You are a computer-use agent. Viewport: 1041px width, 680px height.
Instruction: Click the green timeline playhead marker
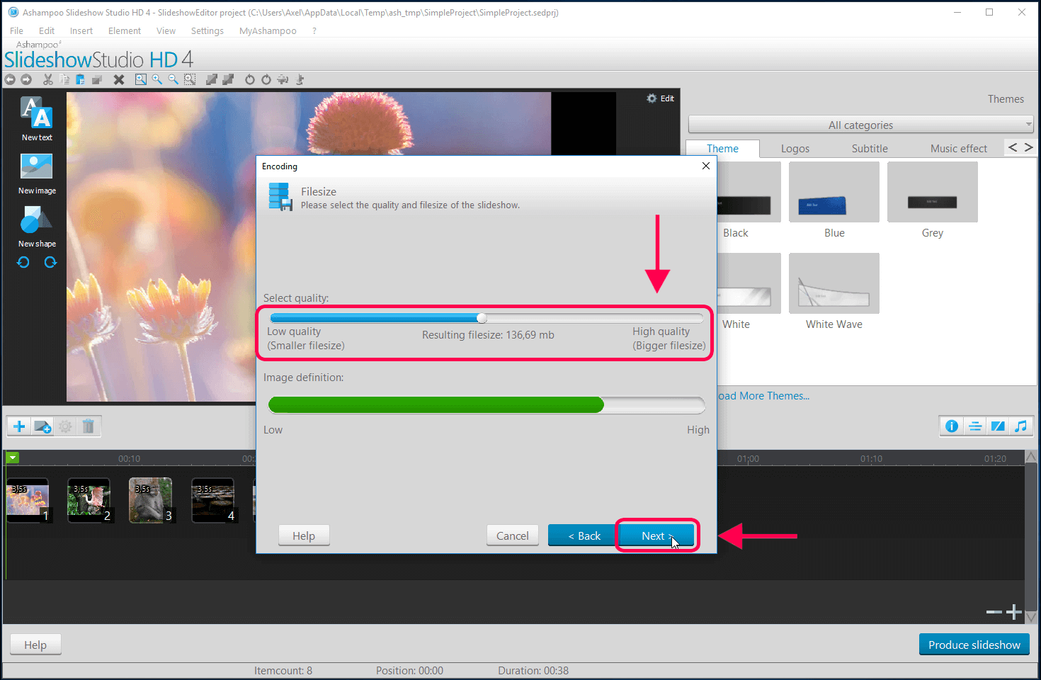(x=12, y=458)
